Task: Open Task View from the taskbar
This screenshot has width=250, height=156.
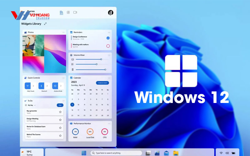Action: [148, 153]
